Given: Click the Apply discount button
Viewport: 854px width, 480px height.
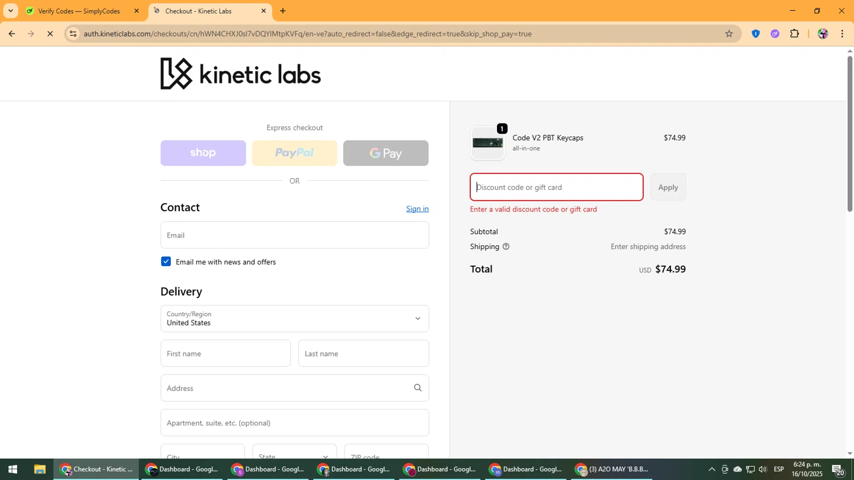Looking at the screenshot, I should (x=668, y=187).
